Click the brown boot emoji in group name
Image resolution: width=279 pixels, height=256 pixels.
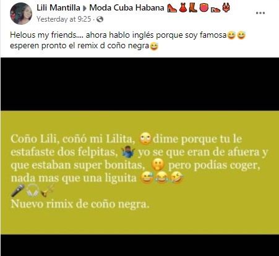click(x=193, y=8)
